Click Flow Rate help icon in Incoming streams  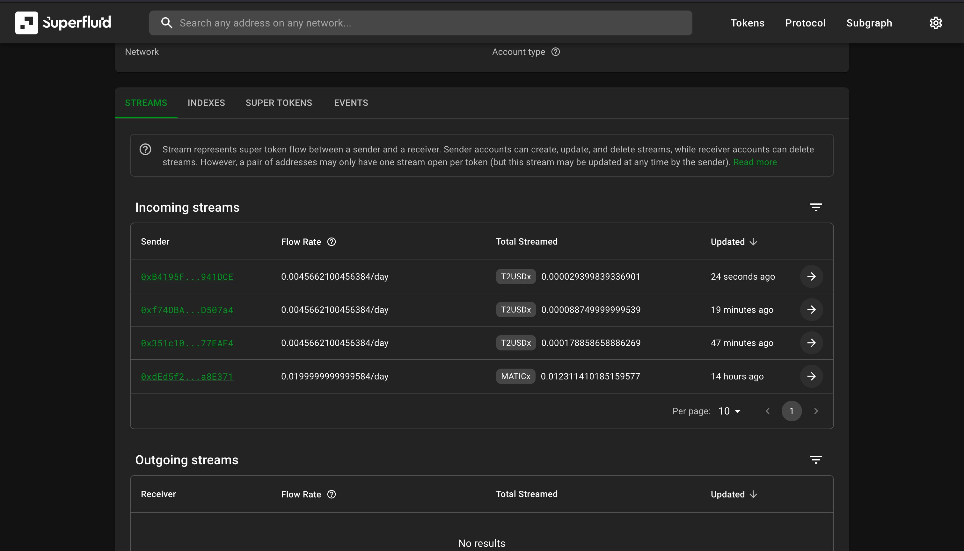click(x=332, y=242)
